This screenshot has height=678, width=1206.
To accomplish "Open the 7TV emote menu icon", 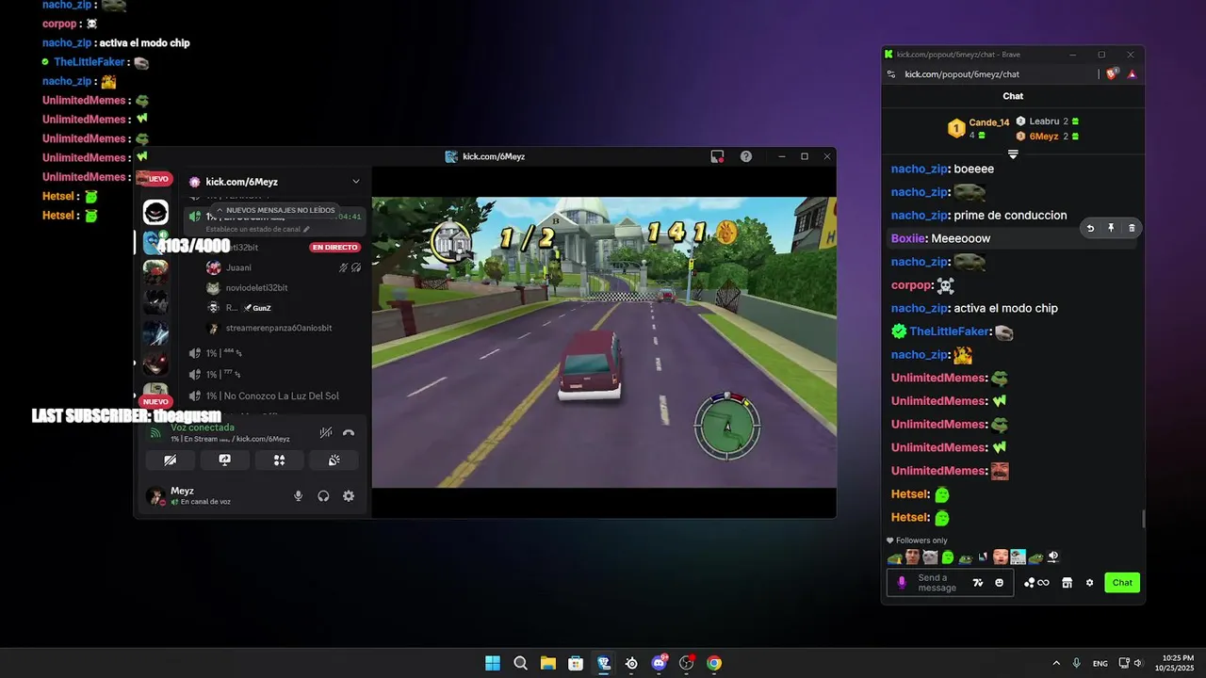I will [978, 583].
